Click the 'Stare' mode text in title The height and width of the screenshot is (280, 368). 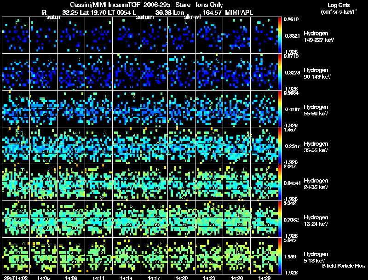point(183,5)
